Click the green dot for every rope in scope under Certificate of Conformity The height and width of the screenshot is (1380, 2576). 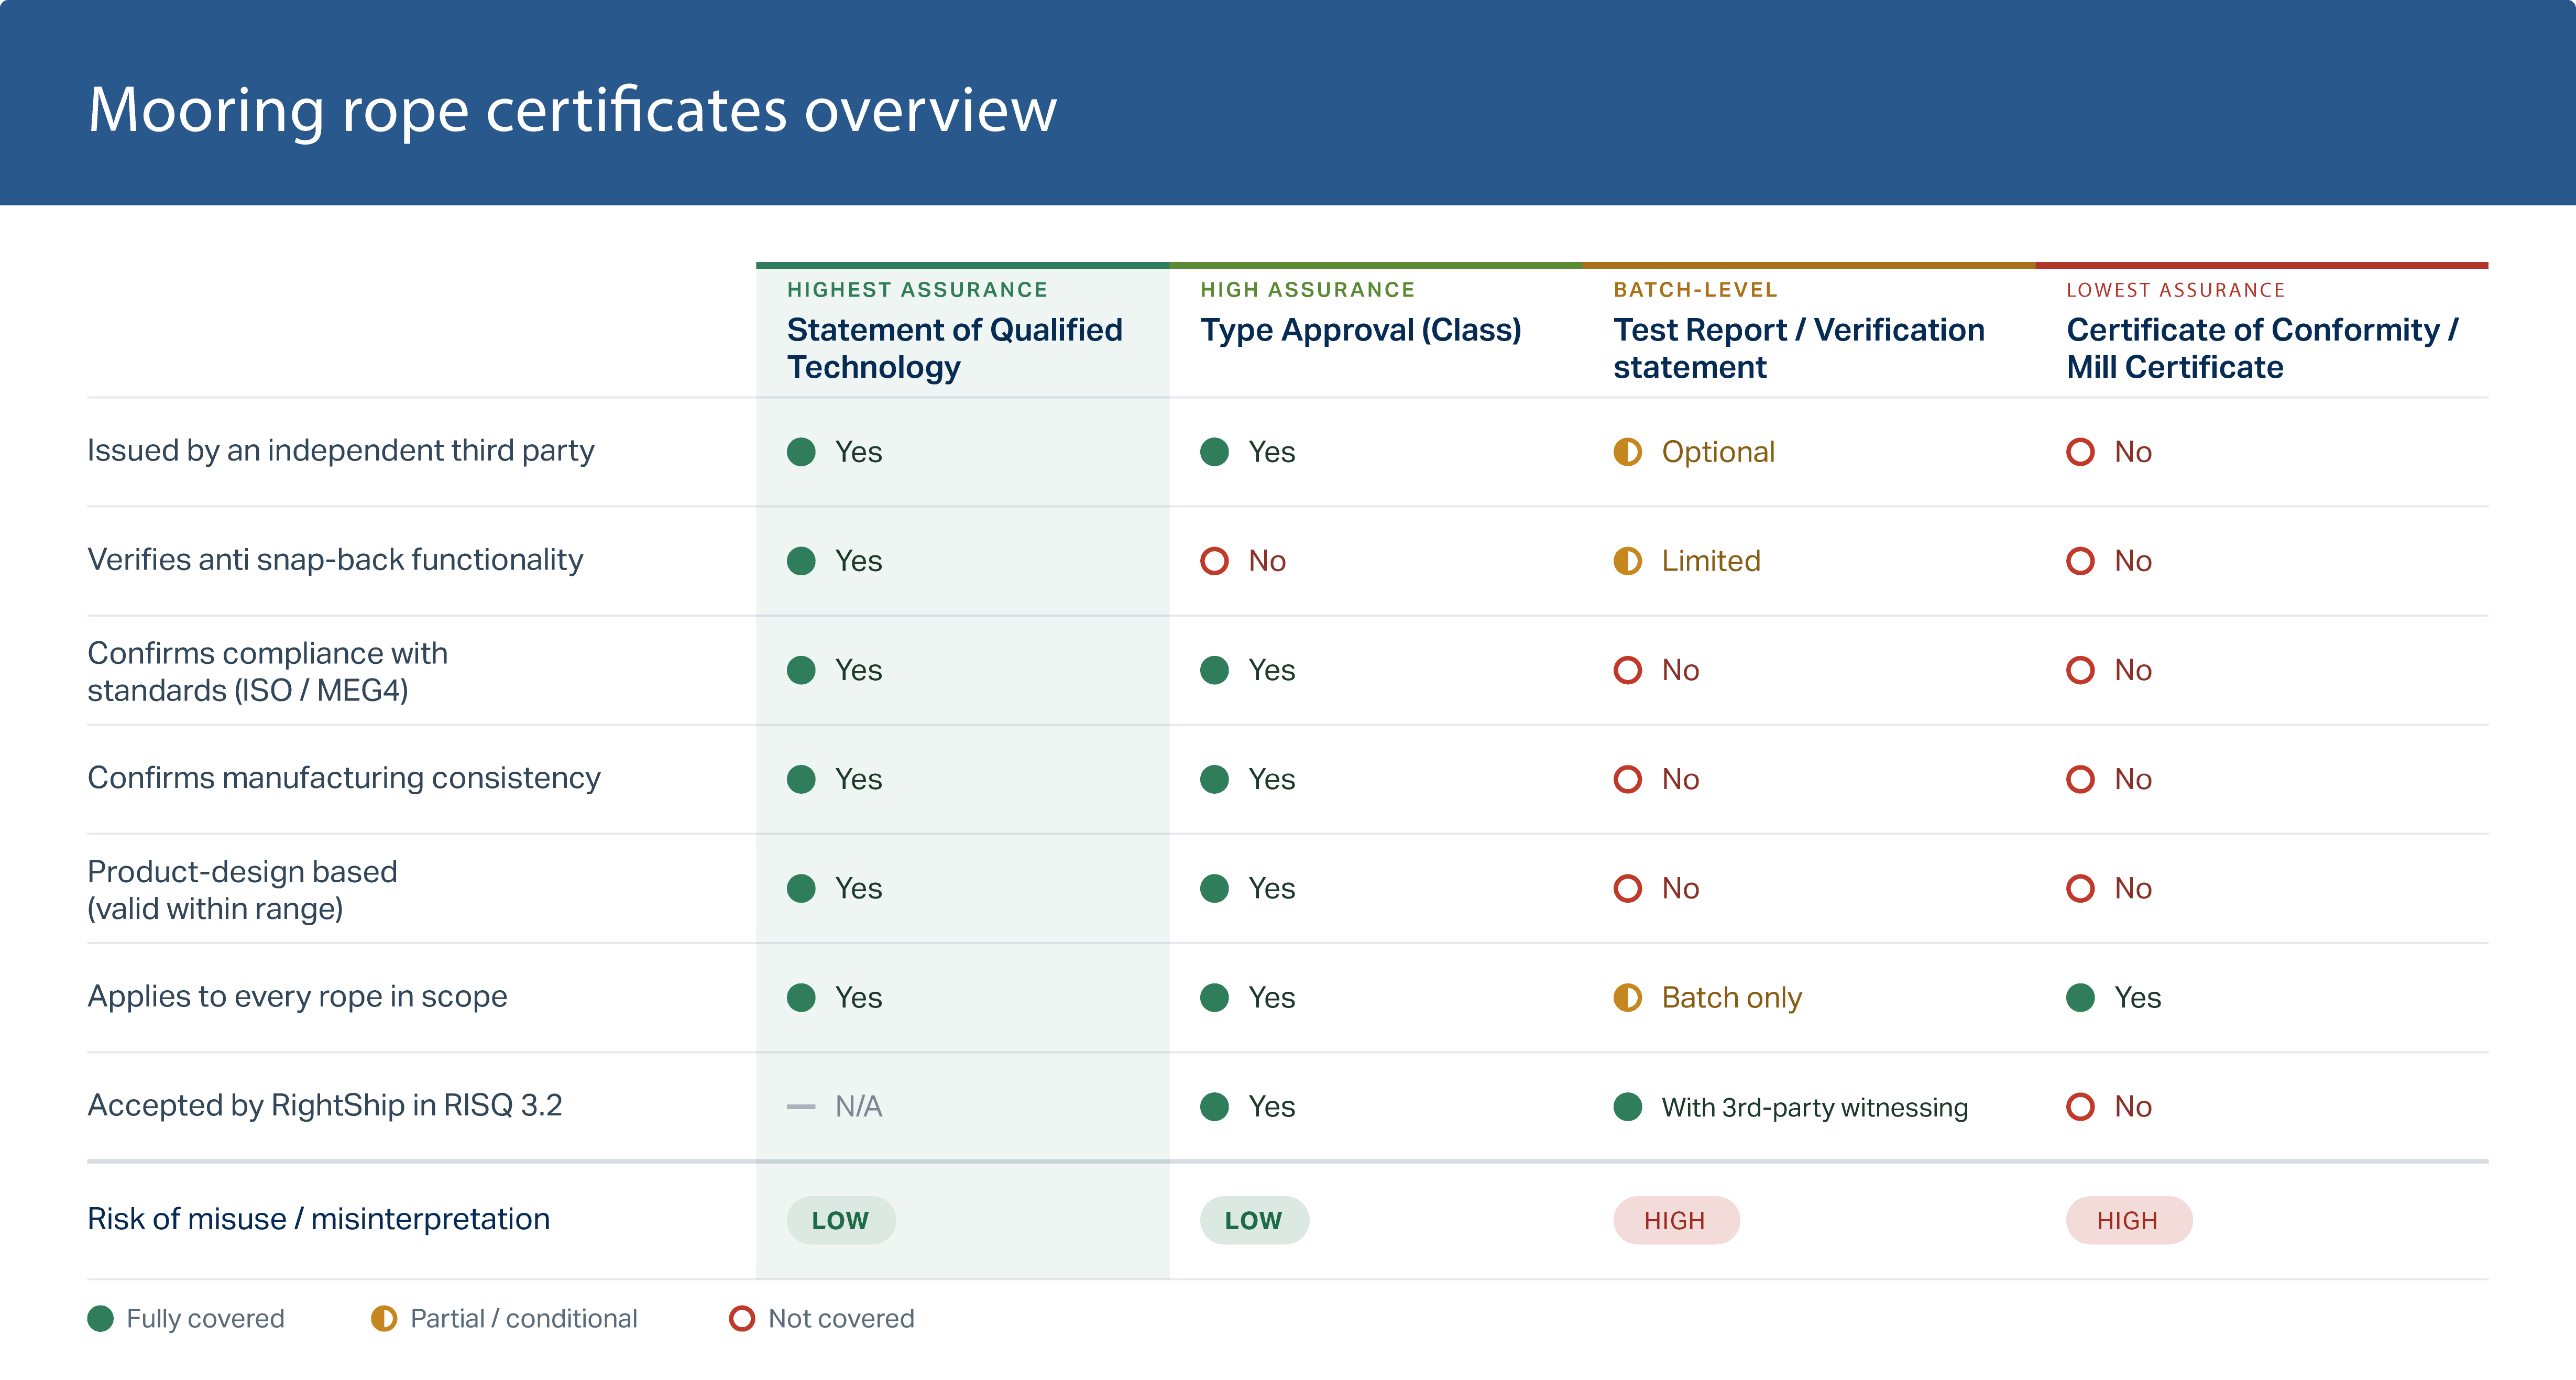point(2080,997)
